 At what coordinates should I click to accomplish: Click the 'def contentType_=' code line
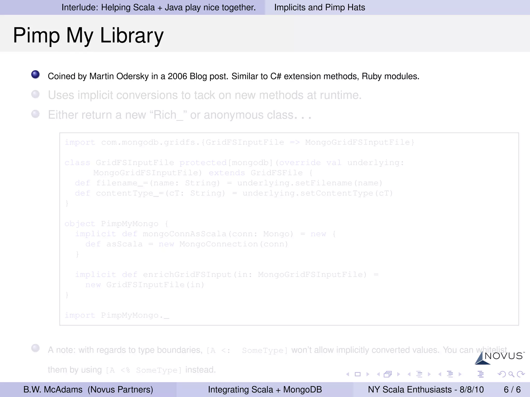234,193
